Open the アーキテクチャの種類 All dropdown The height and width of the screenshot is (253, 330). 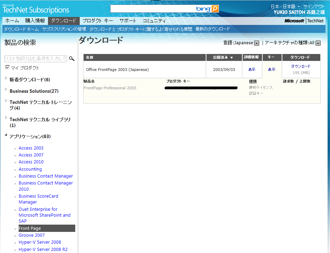(x=318, y=43)
